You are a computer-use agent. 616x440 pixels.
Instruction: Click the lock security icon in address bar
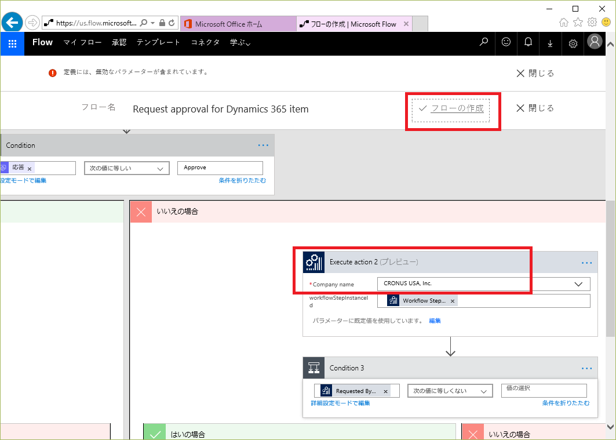click(x=162, y=23)
